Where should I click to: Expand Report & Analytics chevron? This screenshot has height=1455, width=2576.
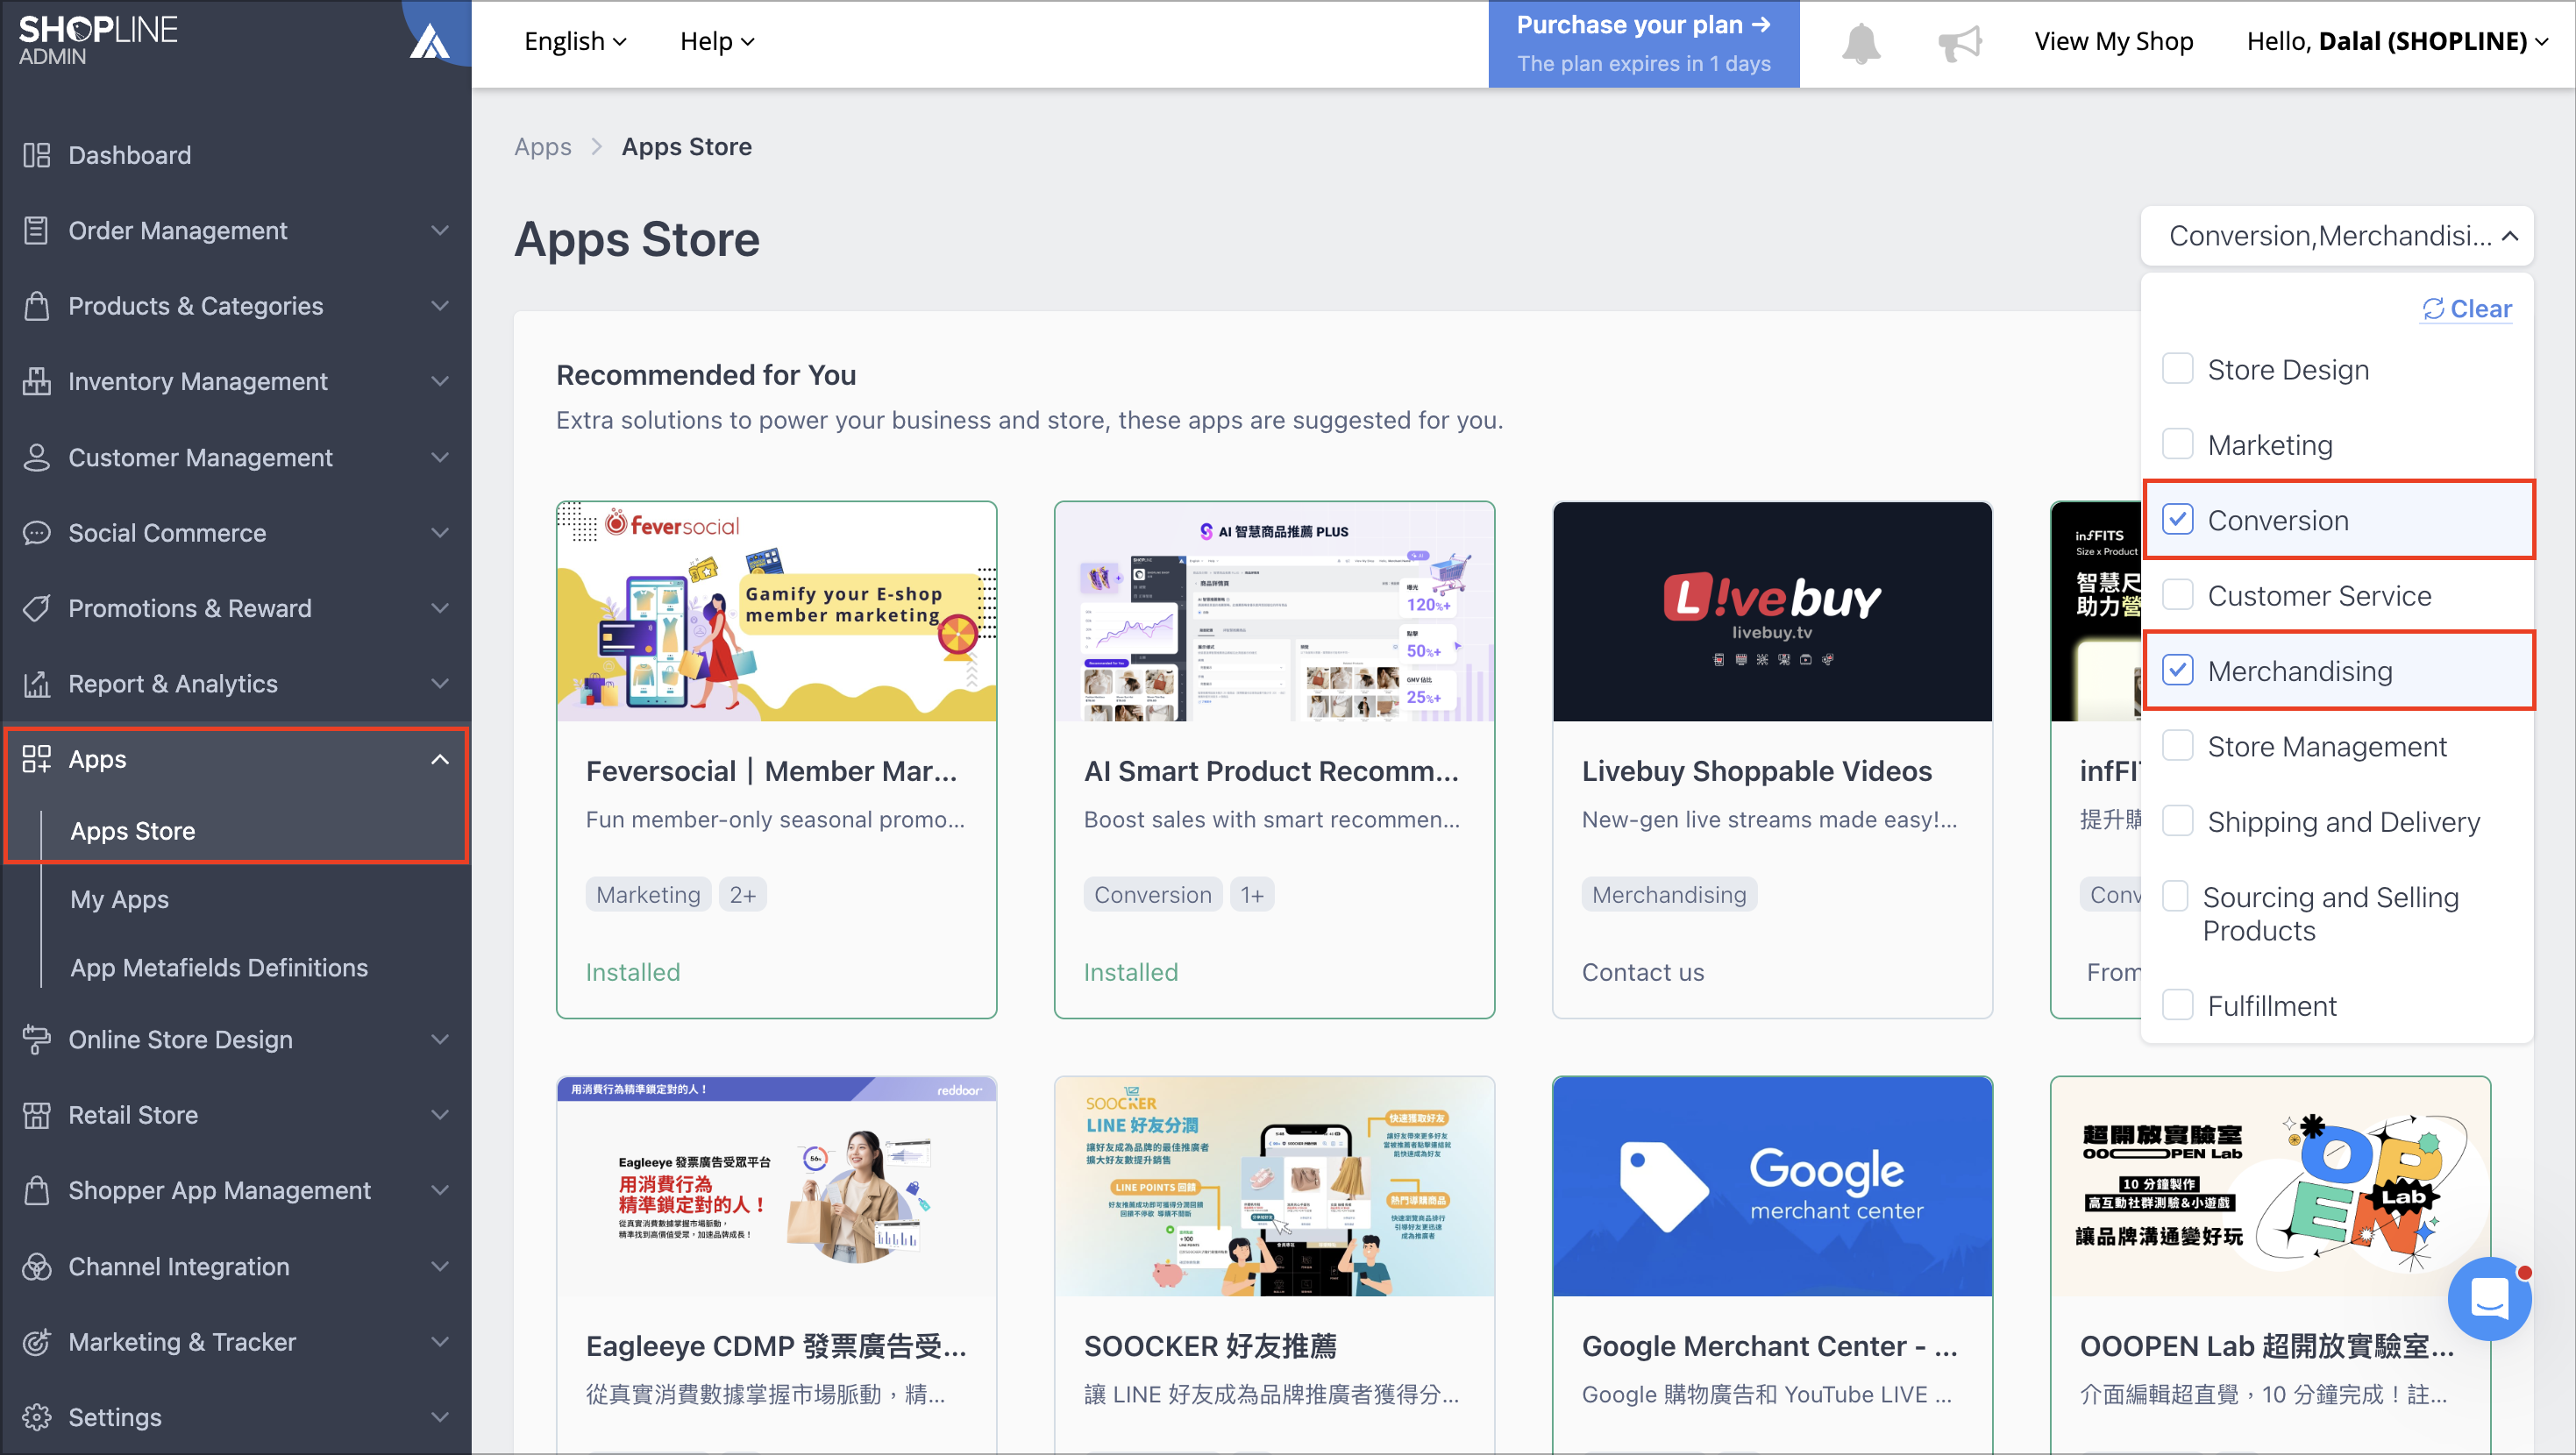[440, 684]
